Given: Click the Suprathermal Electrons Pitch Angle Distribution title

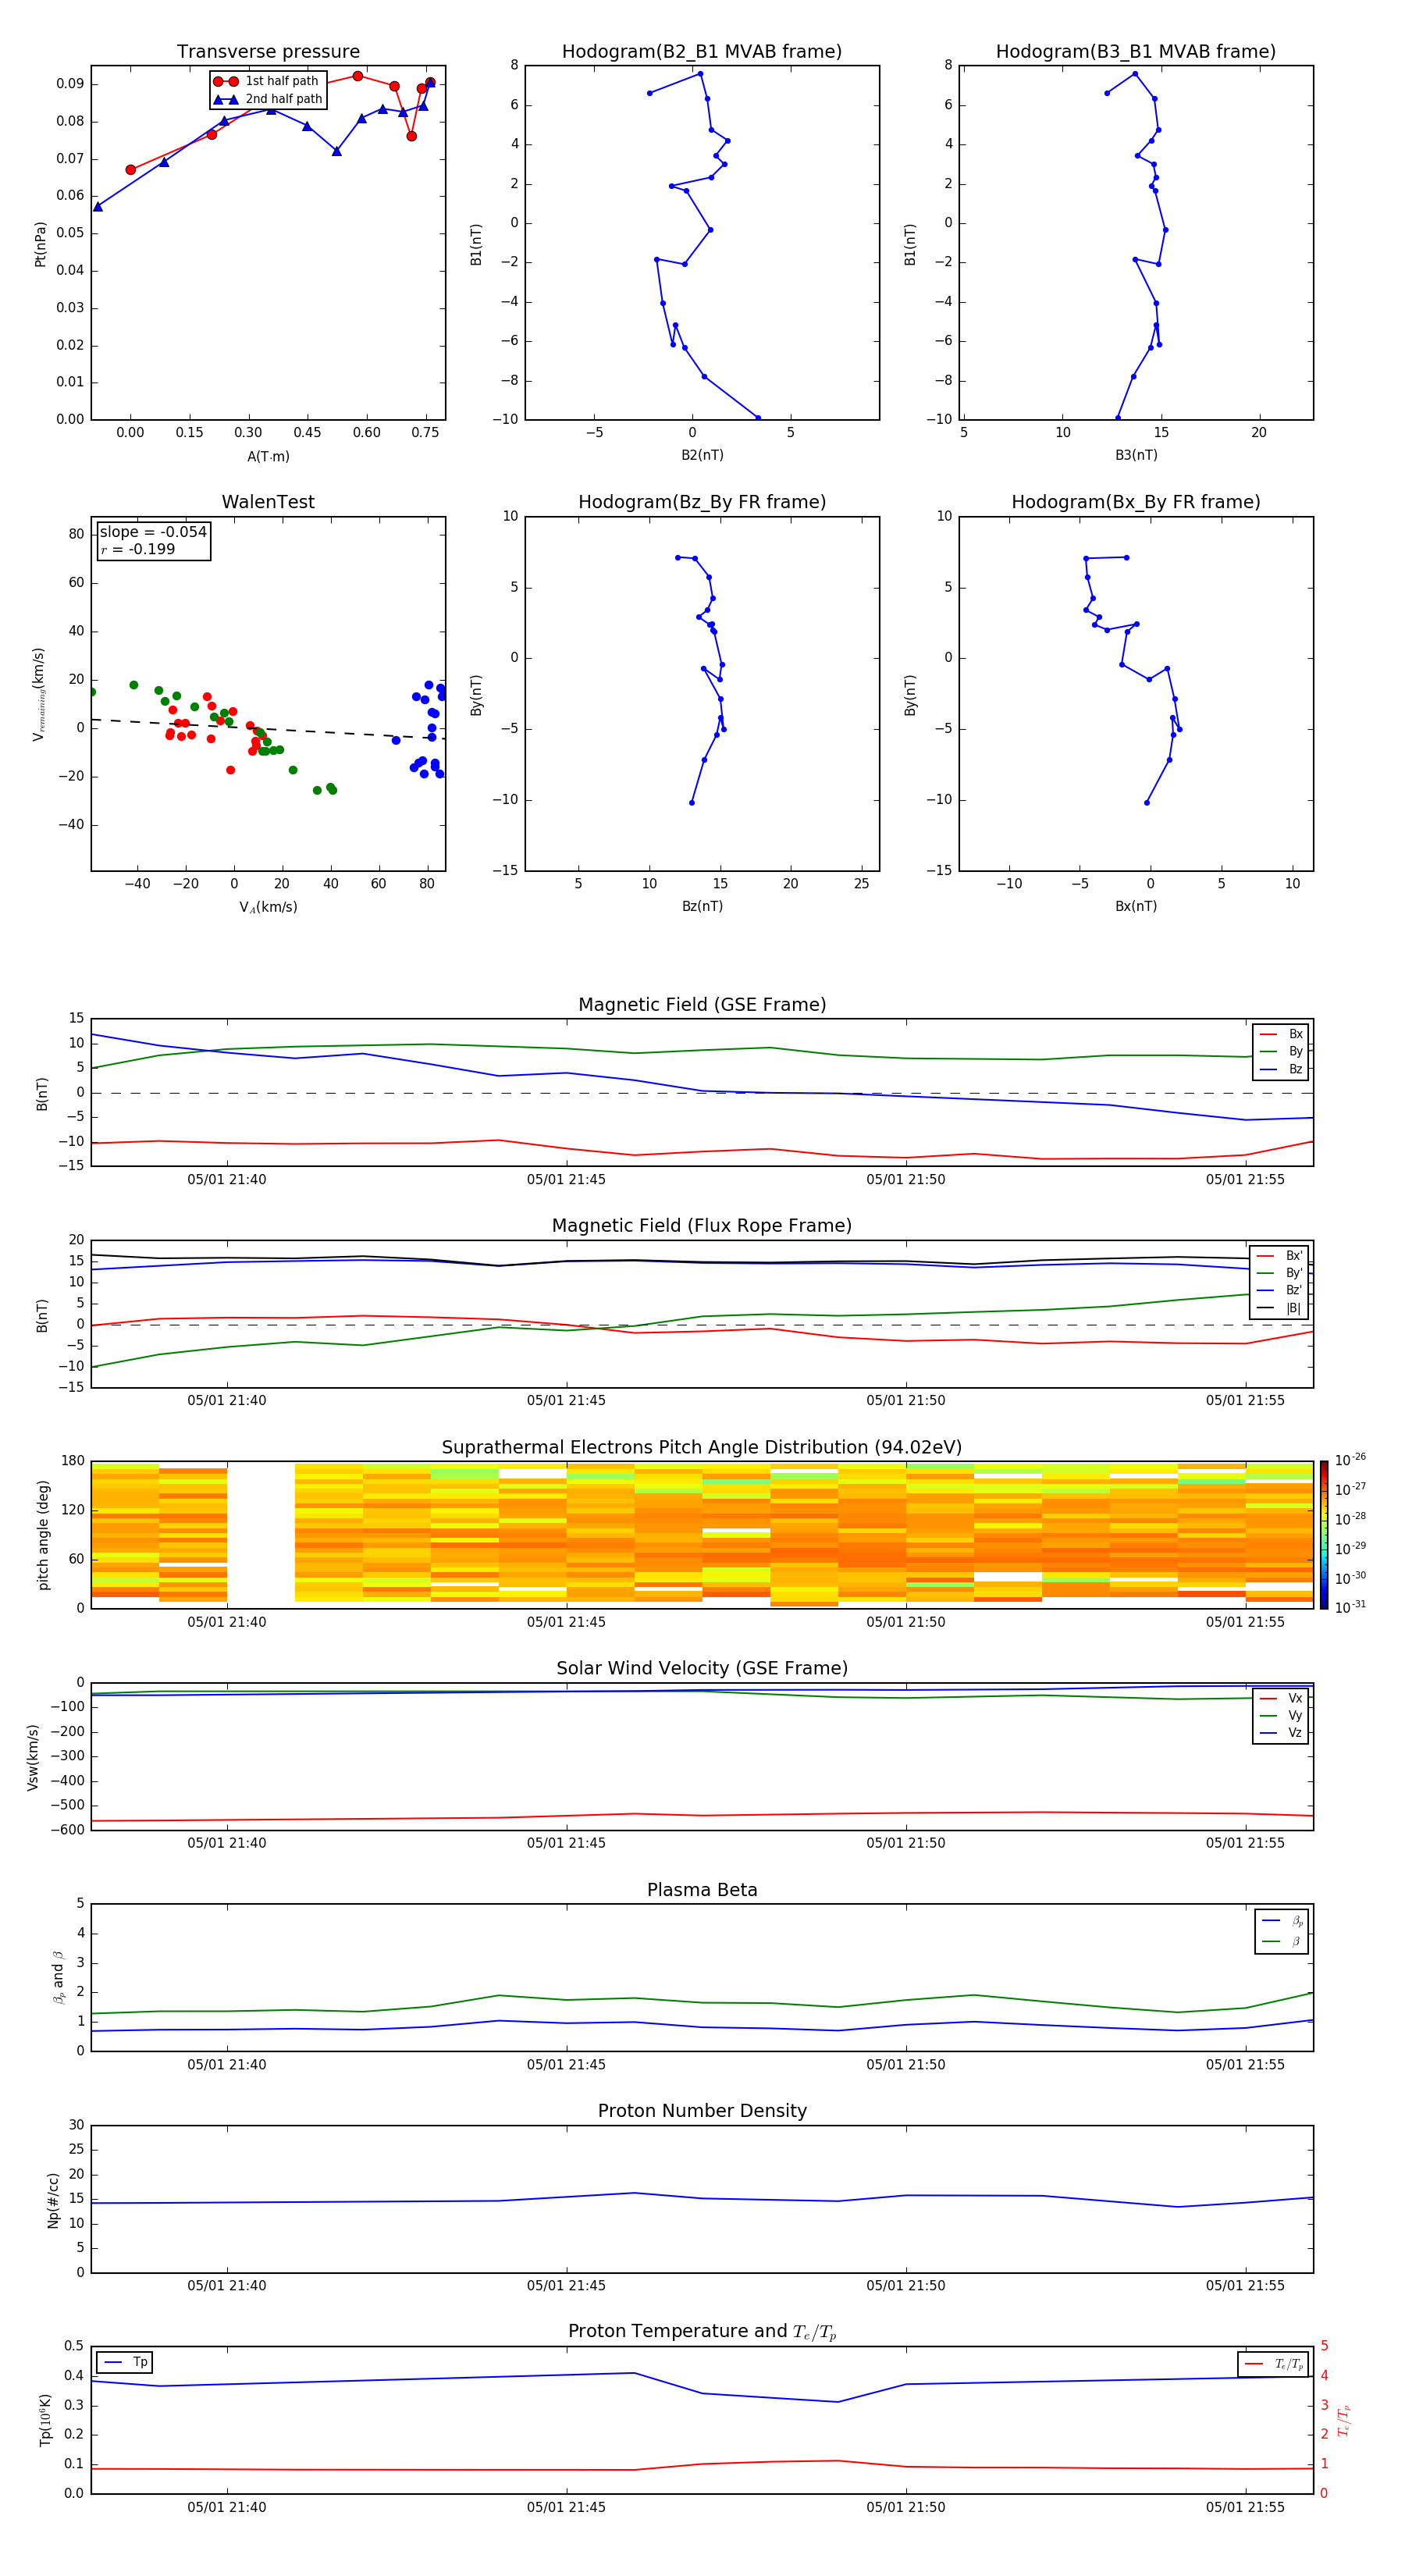Looking at the screenshot, I should (x=702, y=1448).
